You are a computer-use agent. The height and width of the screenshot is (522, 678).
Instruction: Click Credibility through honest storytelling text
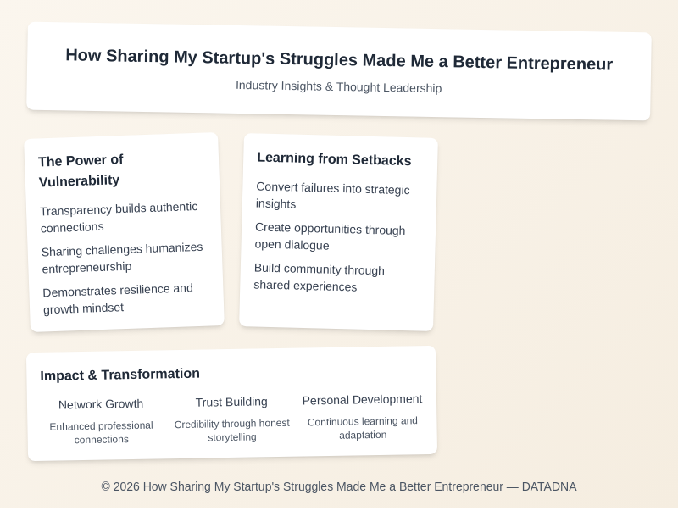click(231, 430)
